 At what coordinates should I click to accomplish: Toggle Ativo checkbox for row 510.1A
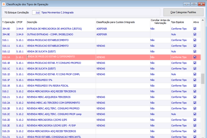[195, 57]
